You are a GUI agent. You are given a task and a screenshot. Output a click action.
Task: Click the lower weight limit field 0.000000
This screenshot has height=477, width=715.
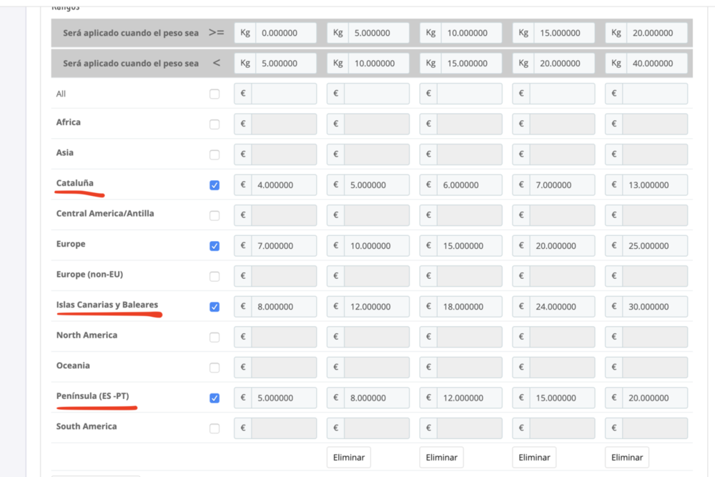[x=285, y=33]
